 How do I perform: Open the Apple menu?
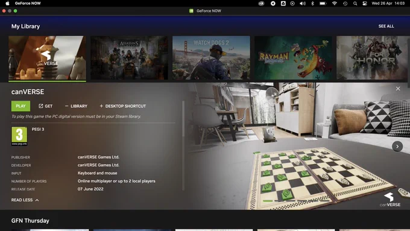tap(7, 4)
